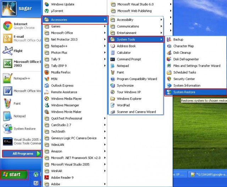Image resolution: width=227 pixels, height=187 pixels.
Task: Click the Disk Defragmenter icon
Action: tap(169, 59)
